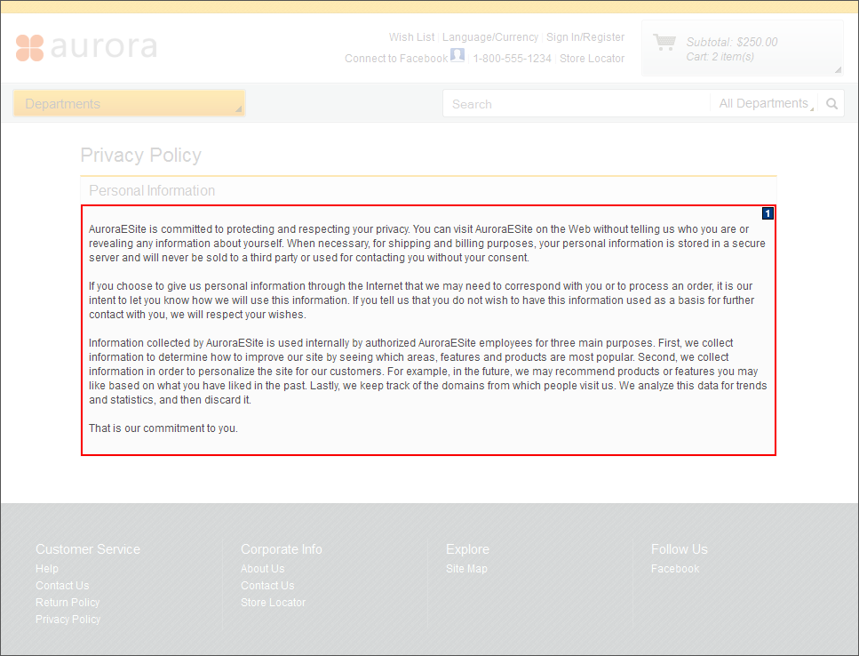Click the 'That is our commitment to you.' line
Image resolution: width=859 pixels, height=656 pixels.
click(x=163, y=428)
